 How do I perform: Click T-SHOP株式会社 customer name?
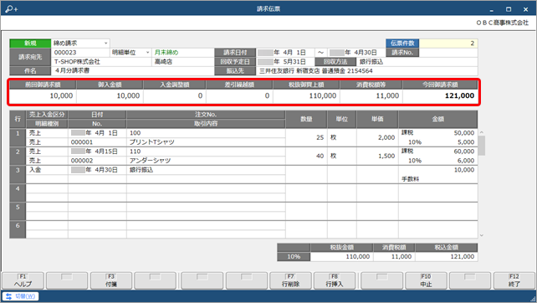(x=78, y=62)
